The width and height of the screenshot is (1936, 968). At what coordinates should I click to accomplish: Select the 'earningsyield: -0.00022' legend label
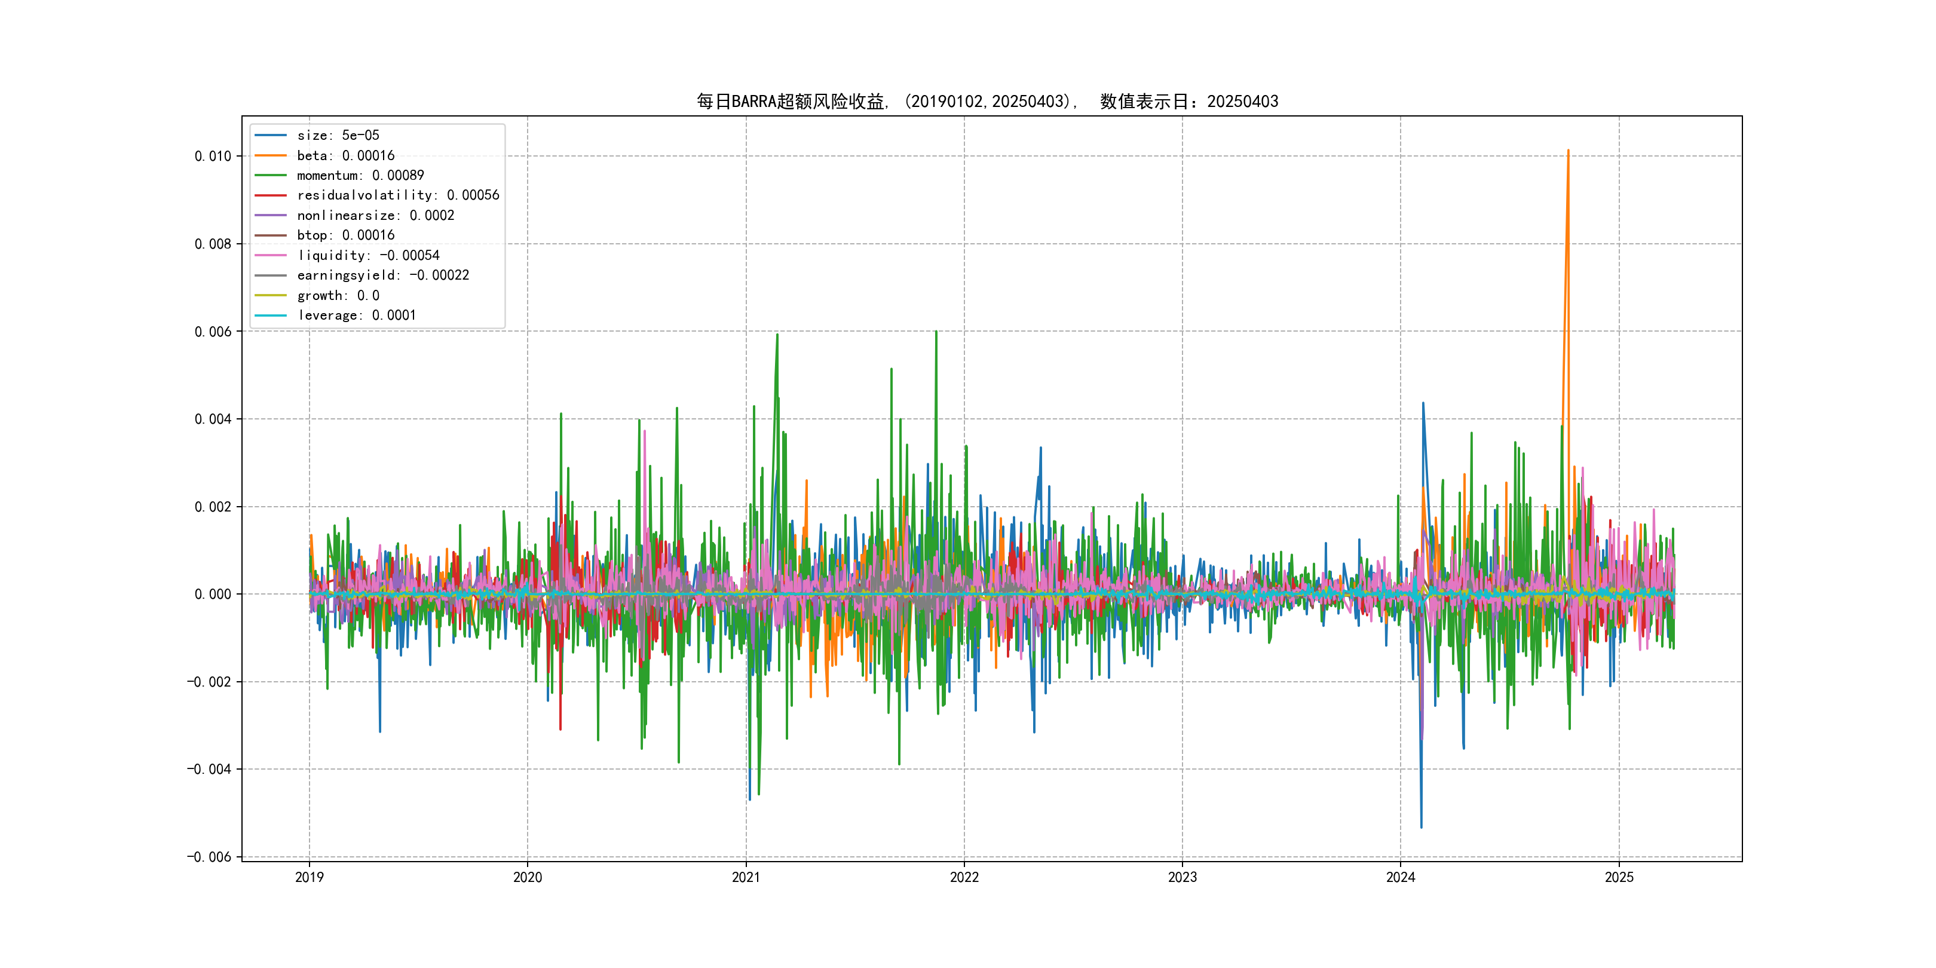coord(382,275)
